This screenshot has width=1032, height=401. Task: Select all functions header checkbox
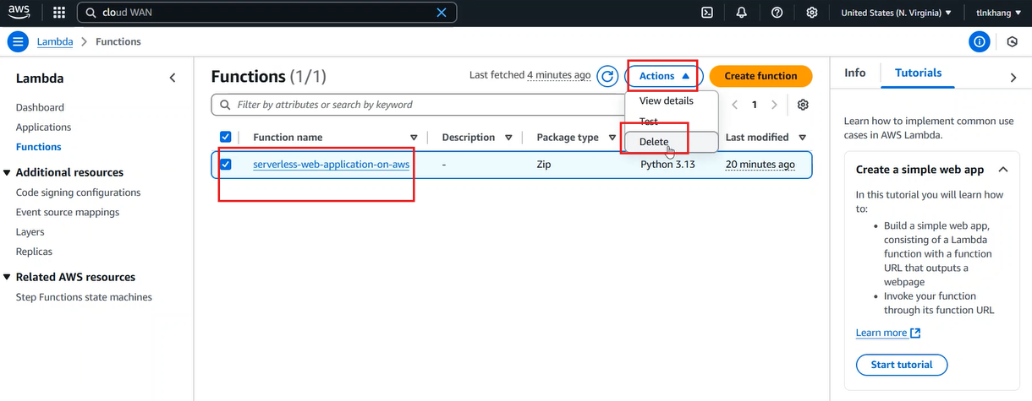coord(225,137)
